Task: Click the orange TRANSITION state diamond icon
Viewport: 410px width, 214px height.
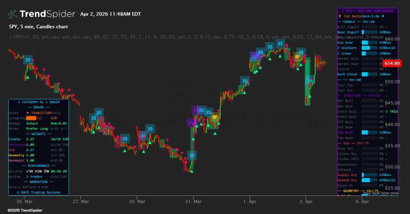Action: pos(28,113)
